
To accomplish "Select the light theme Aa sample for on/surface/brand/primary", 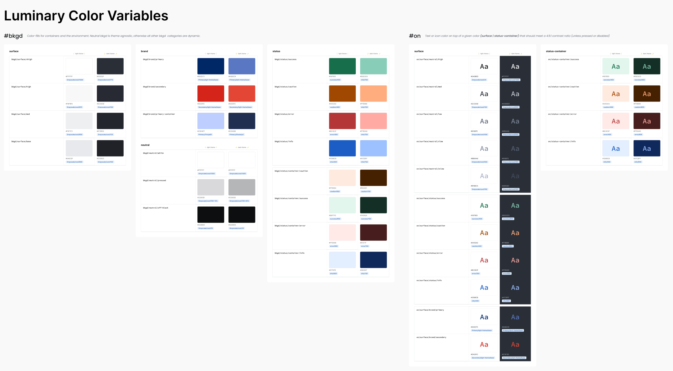I will coord(484,317).
